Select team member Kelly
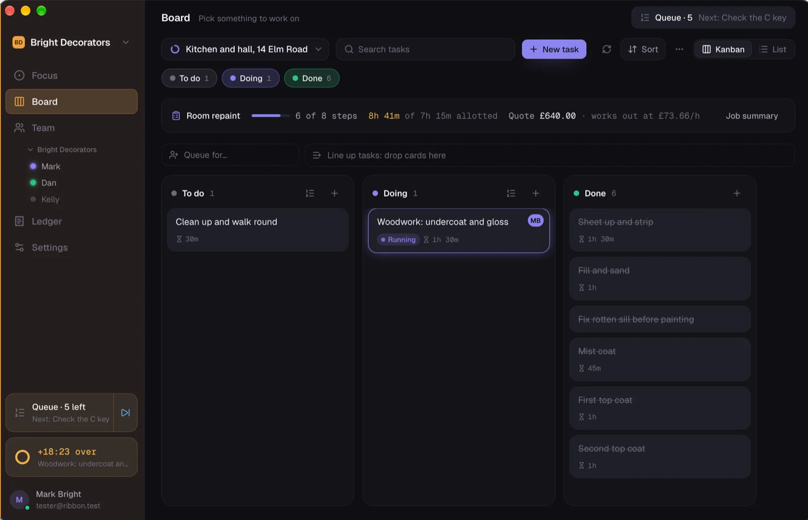This screenshot has height=520, width=808. [50, 199]
